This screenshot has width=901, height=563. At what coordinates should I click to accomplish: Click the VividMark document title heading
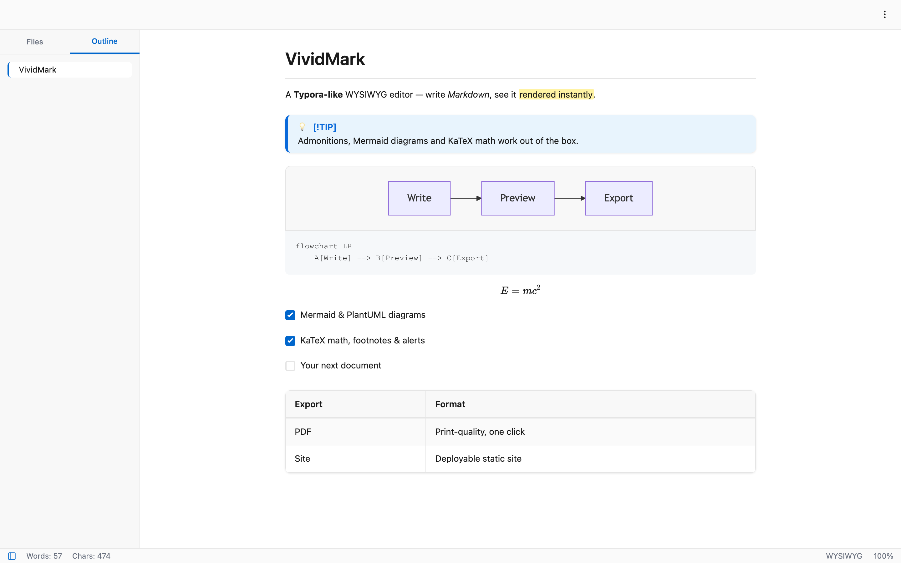325,59
